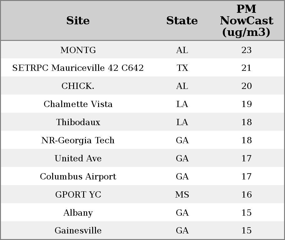Click the CHICK. site name
The height and width of the screenshot is (240, 285).
(x=78, y=86)
